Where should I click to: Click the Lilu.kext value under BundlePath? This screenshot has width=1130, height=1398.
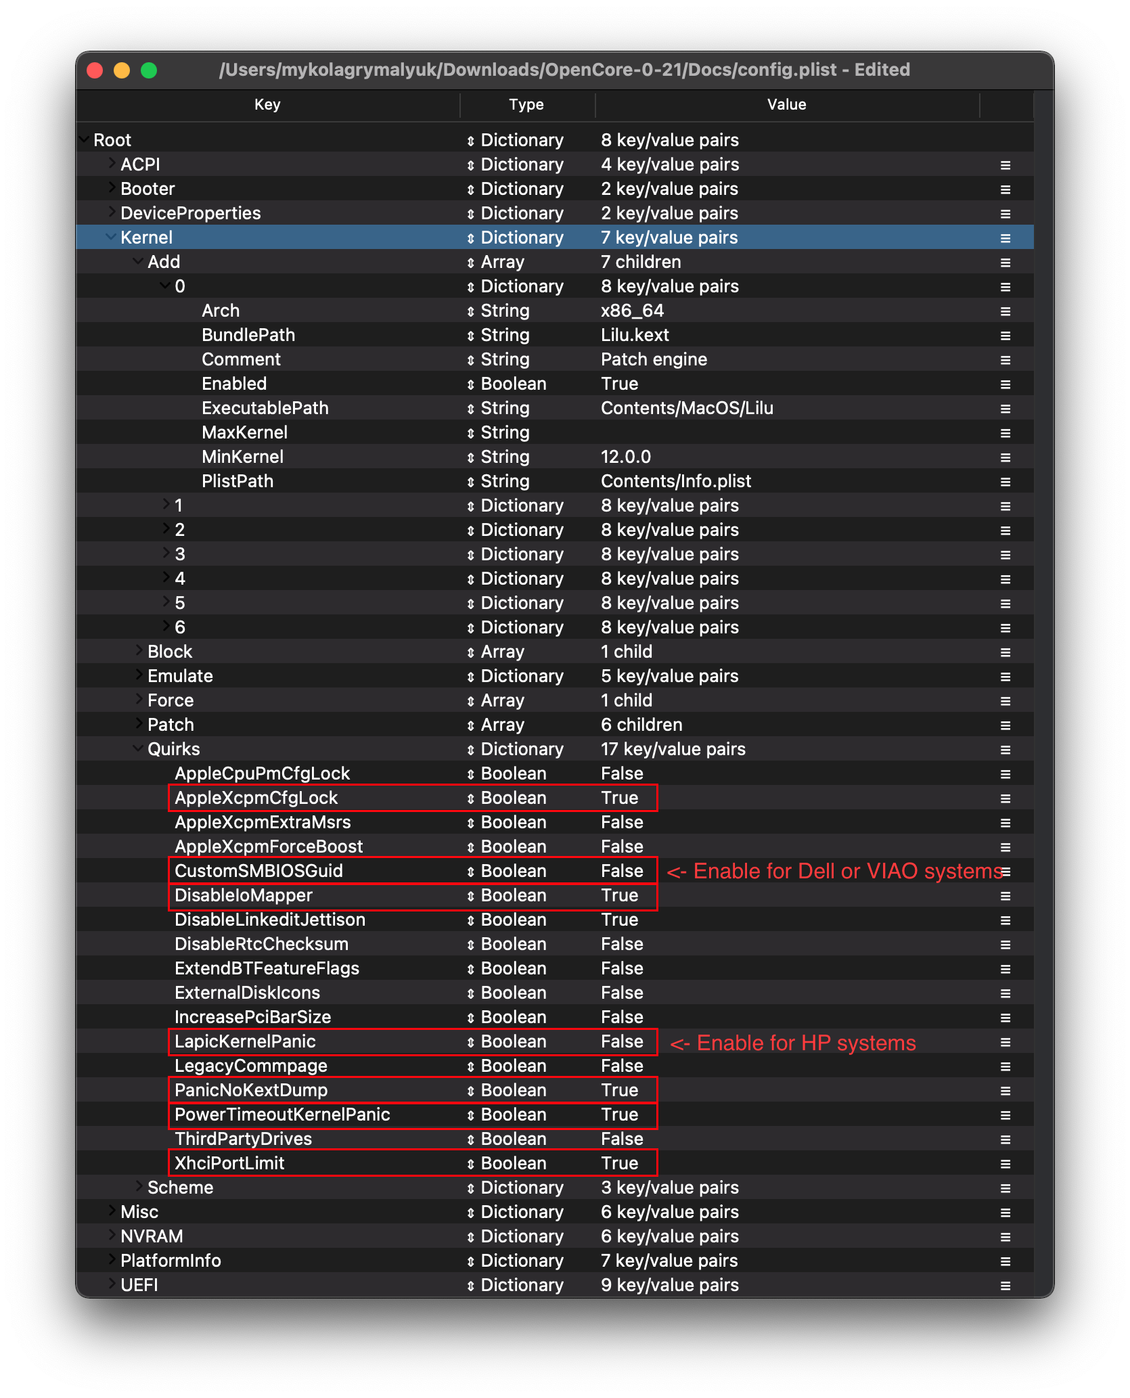(634, 334)
